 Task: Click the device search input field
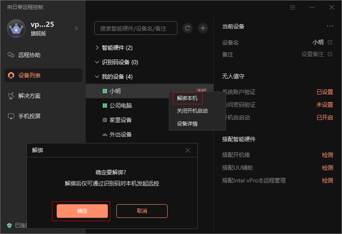tap(136, 28)
